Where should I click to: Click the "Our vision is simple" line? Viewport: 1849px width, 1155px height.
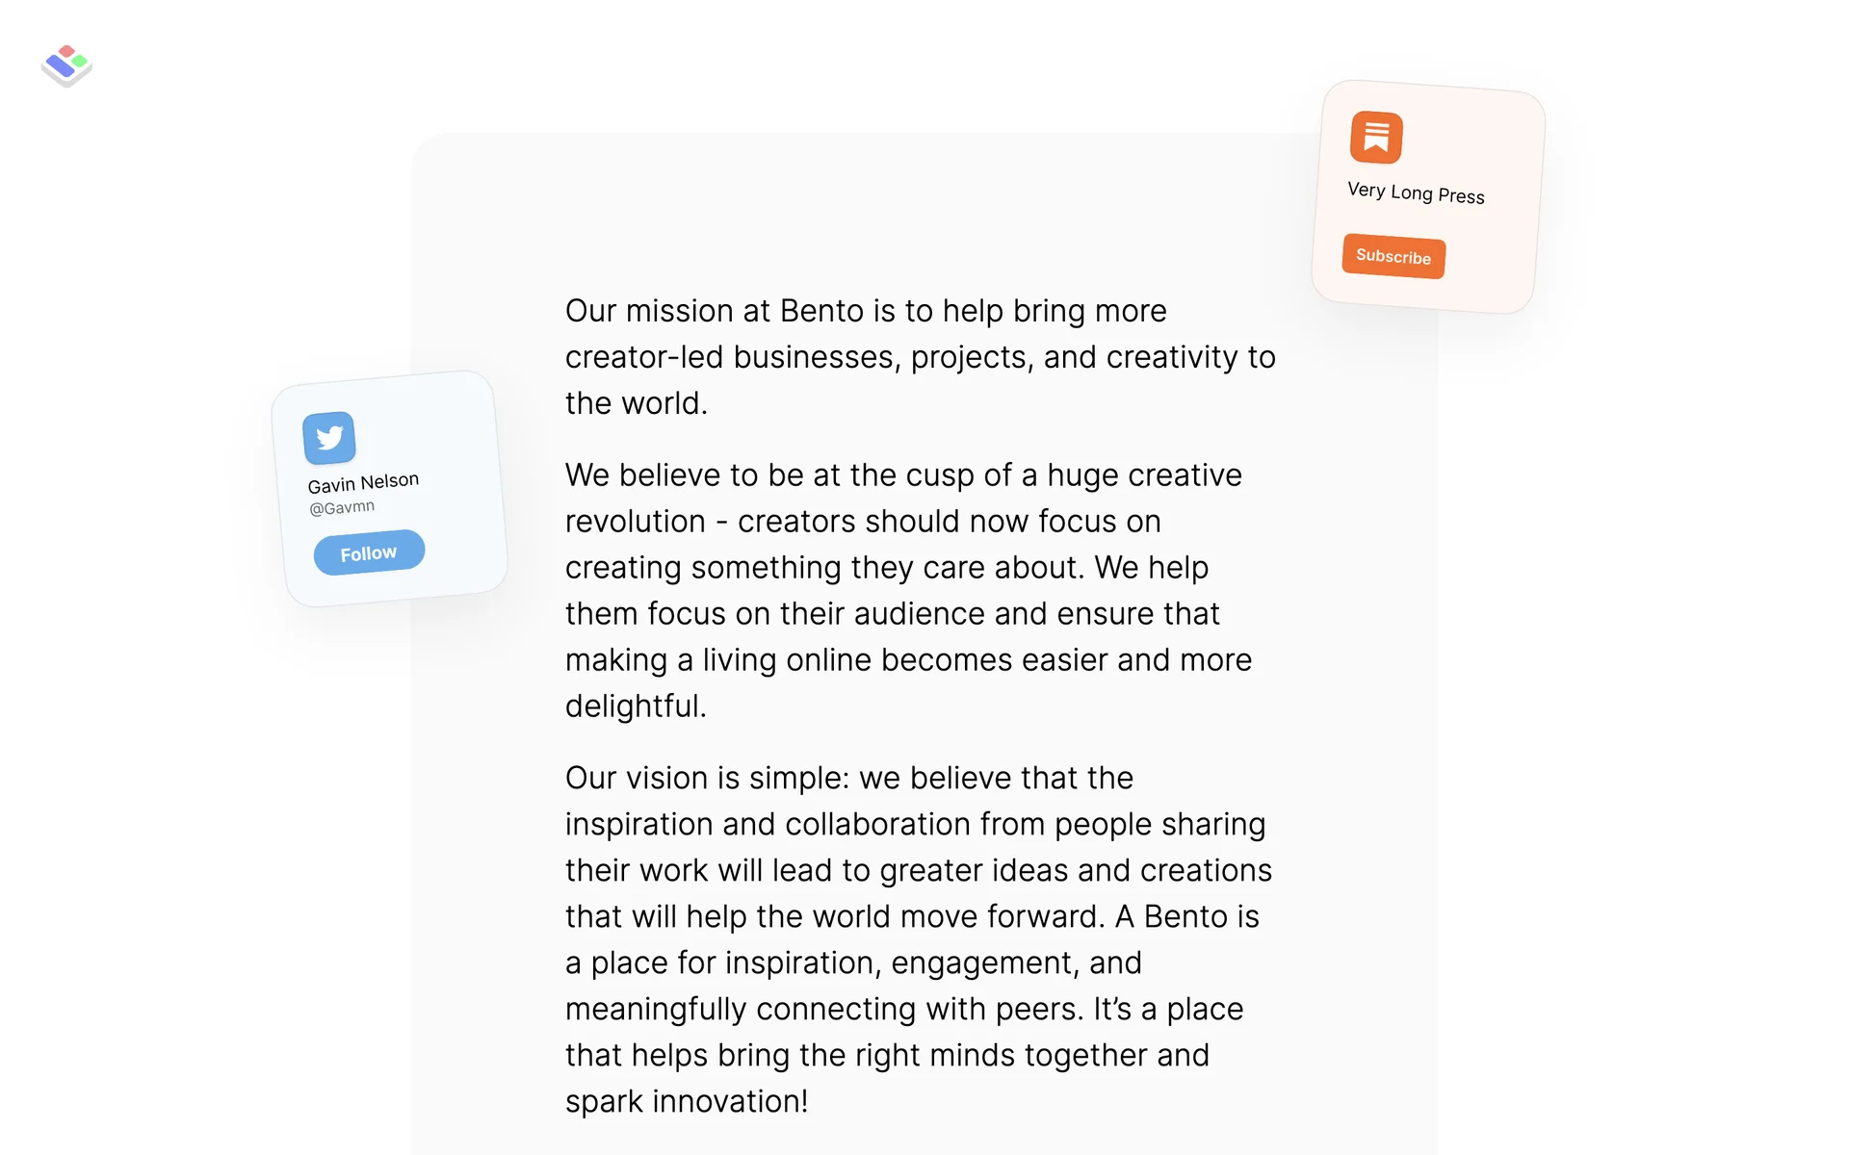848,778
